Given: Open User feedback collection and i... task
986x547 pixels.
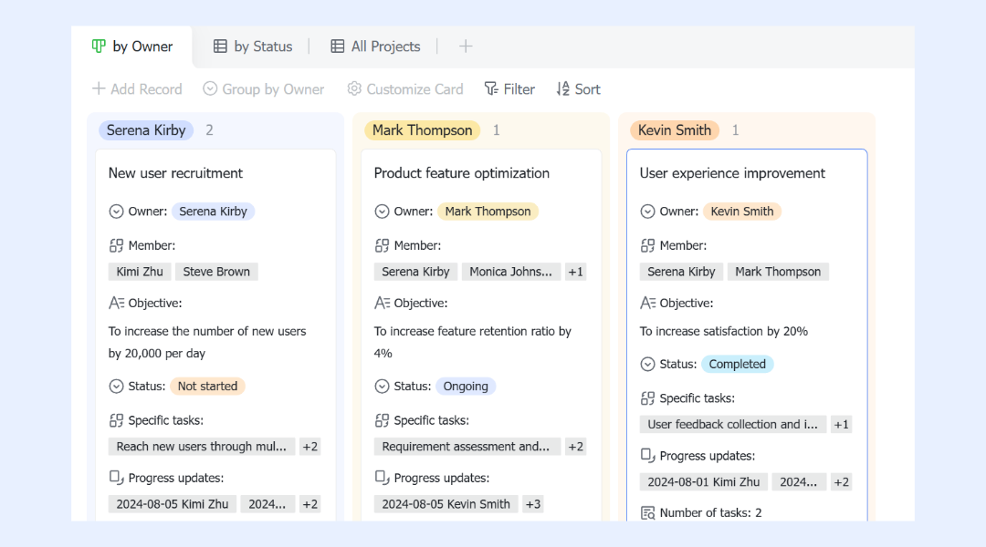Looking at the screenshot, I should pos(732,425).
